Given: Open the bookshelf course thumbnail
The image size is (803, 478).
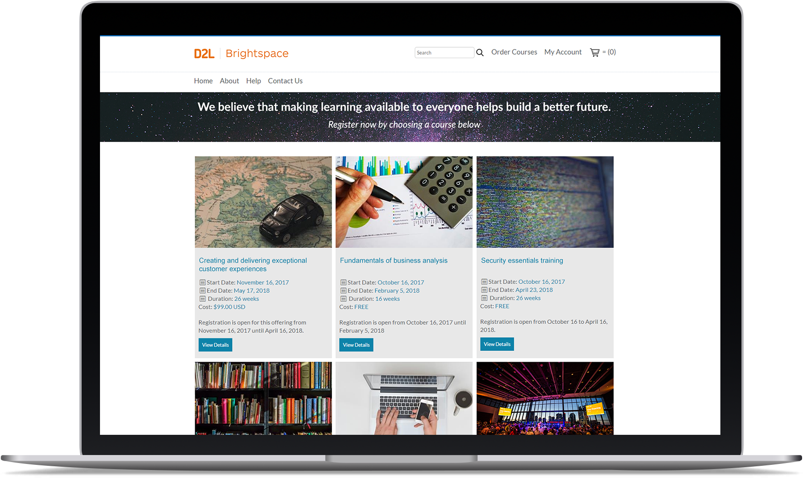Looking at the screenshot, I should [x=263, y=398].
